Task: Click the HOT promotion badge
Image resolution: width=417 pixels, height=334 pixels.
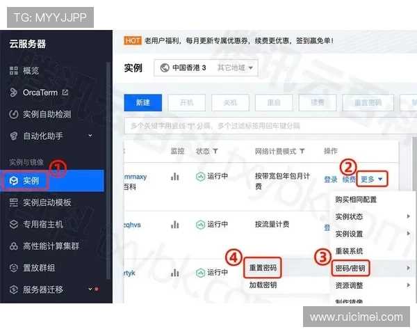Action: [133, 41]
